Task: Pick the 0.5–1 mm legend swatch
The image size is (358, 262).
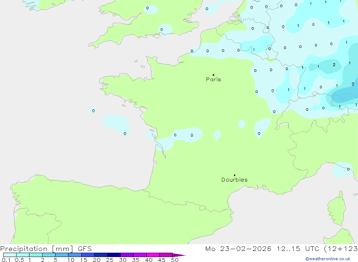Action: pyautogui.click(x=23, y=255)
